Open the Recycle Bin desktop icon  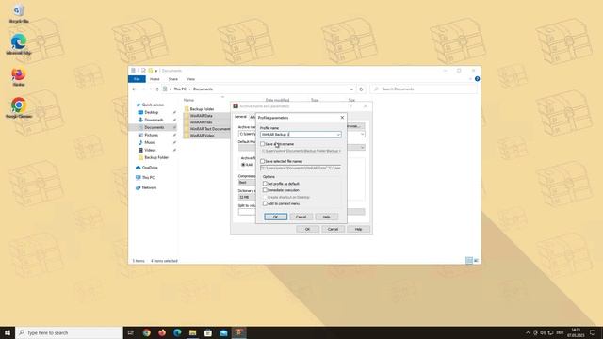19,14
